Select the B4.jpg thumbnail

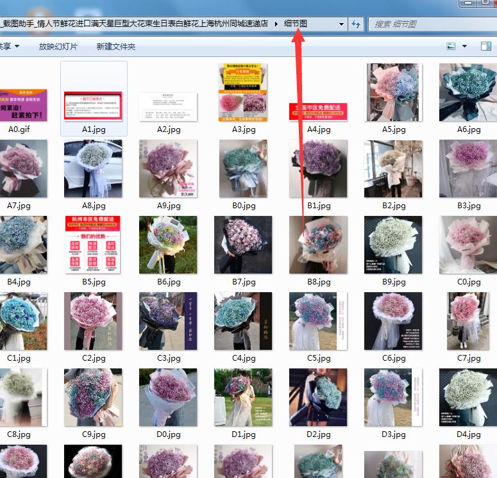click(x=24, y=245)
